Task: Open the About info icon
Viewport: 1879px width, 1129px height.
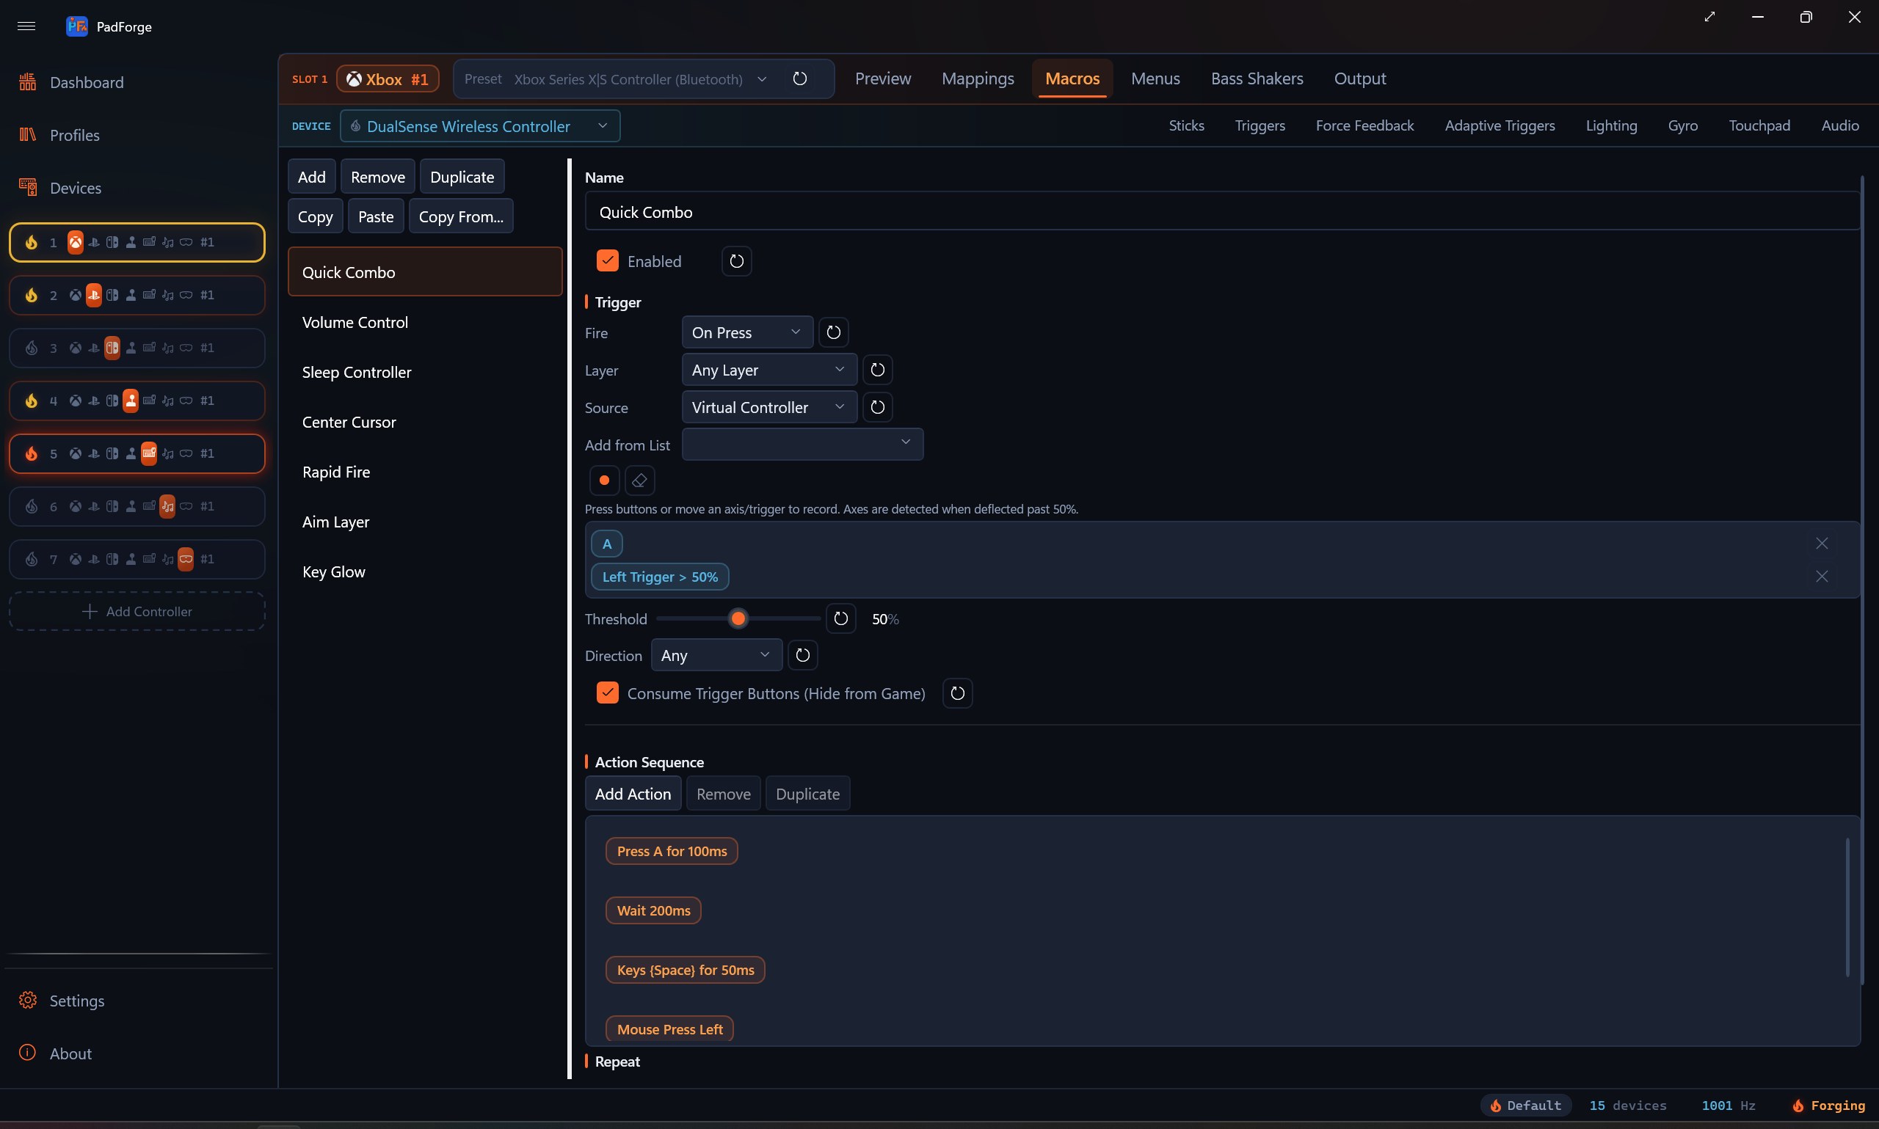Action: coord(28,1052)
